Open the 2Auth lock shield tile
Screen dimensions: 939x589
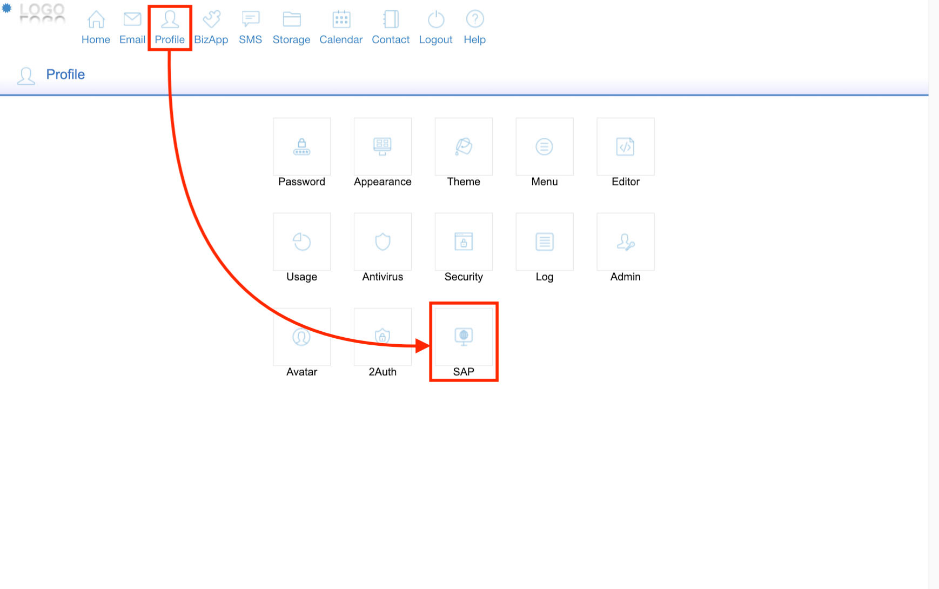(x=383, y=337)
